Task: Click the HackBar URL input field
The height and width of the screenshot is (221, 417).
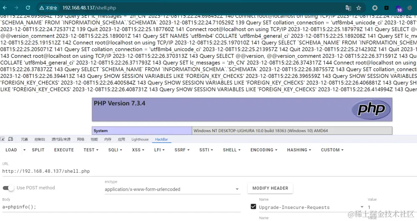Action: [210, 171]
